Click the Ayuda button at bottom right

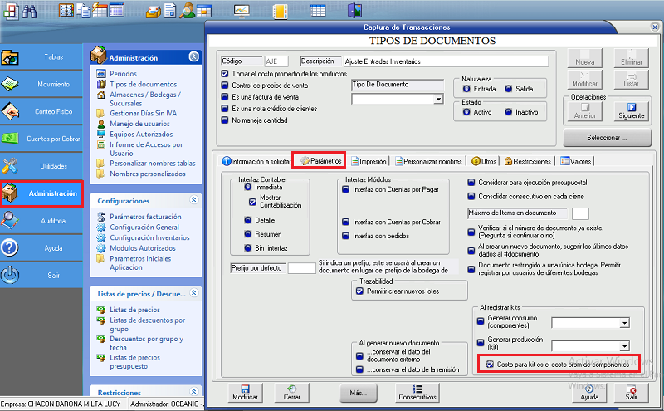589,392
